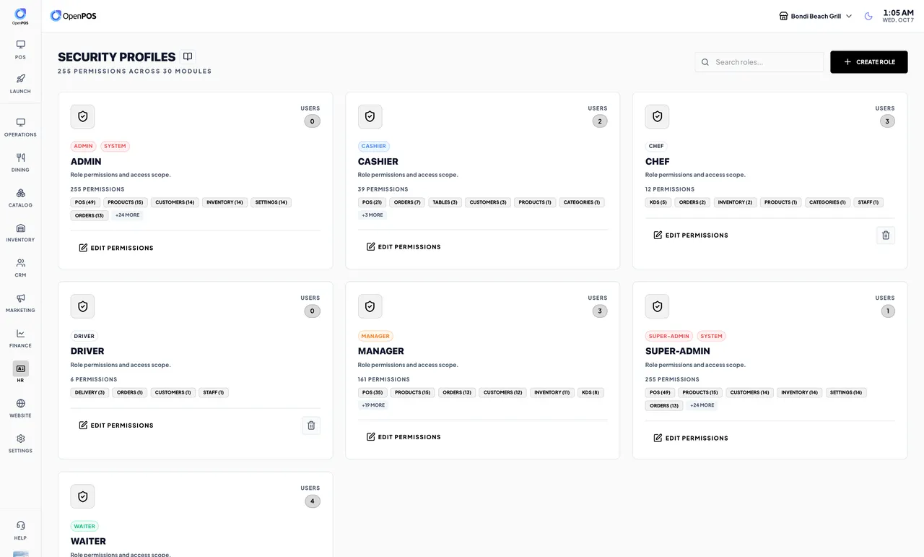Open the Catalog section
This screenshot has height=557, width=924.
coord(20,198)
